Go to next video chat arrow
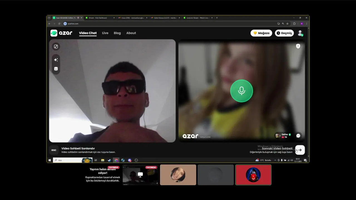Image resolution: width=356 pixels, height=200 pixels. point(300,150)
